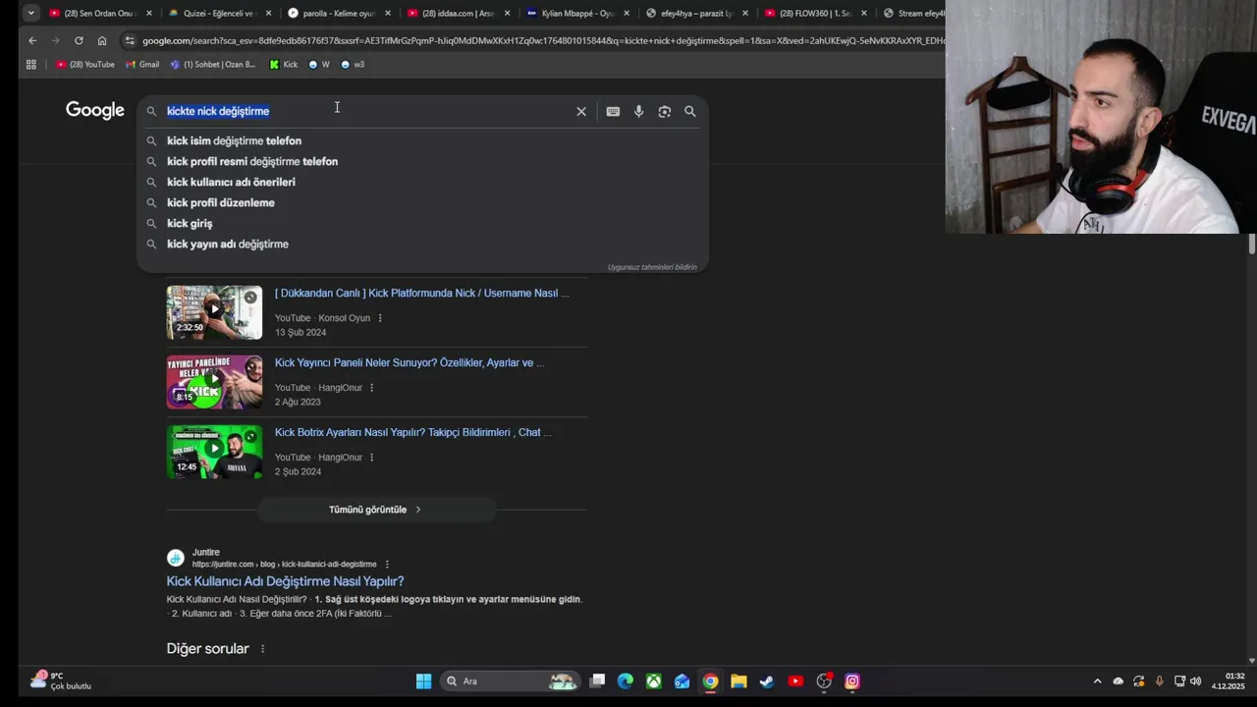This screenshot has width=1257, height=707.
Task: Open Kick Platformunda Nick / Username video link
Action: coord(422,293)
